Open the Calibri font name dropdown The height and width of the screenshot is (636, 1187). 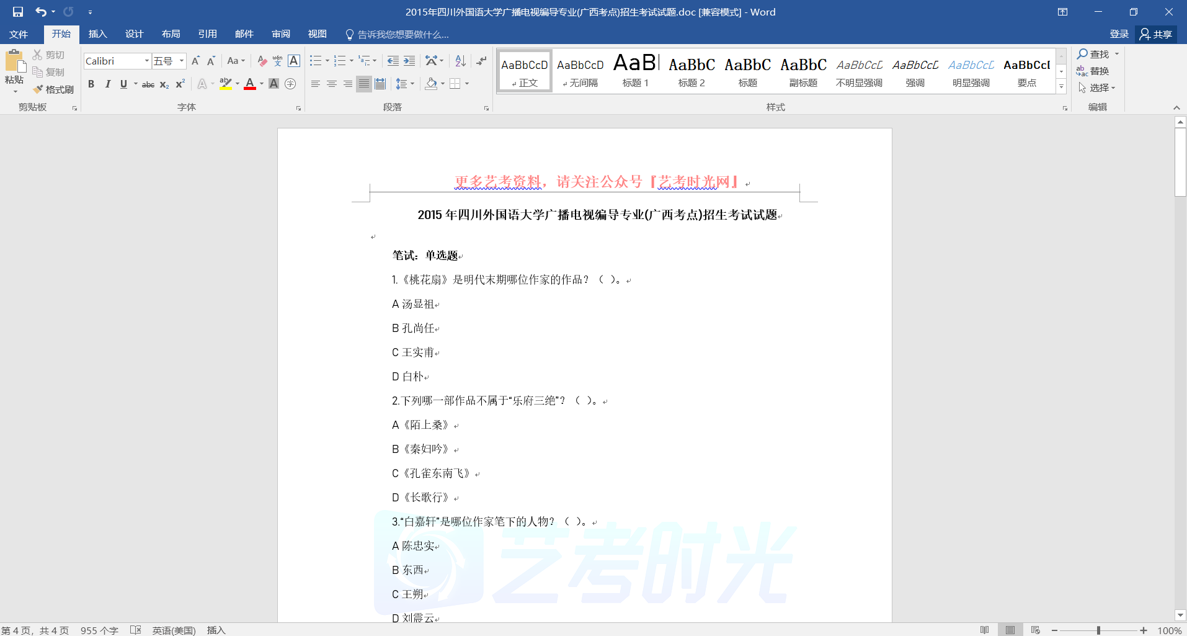click(147, 61)
